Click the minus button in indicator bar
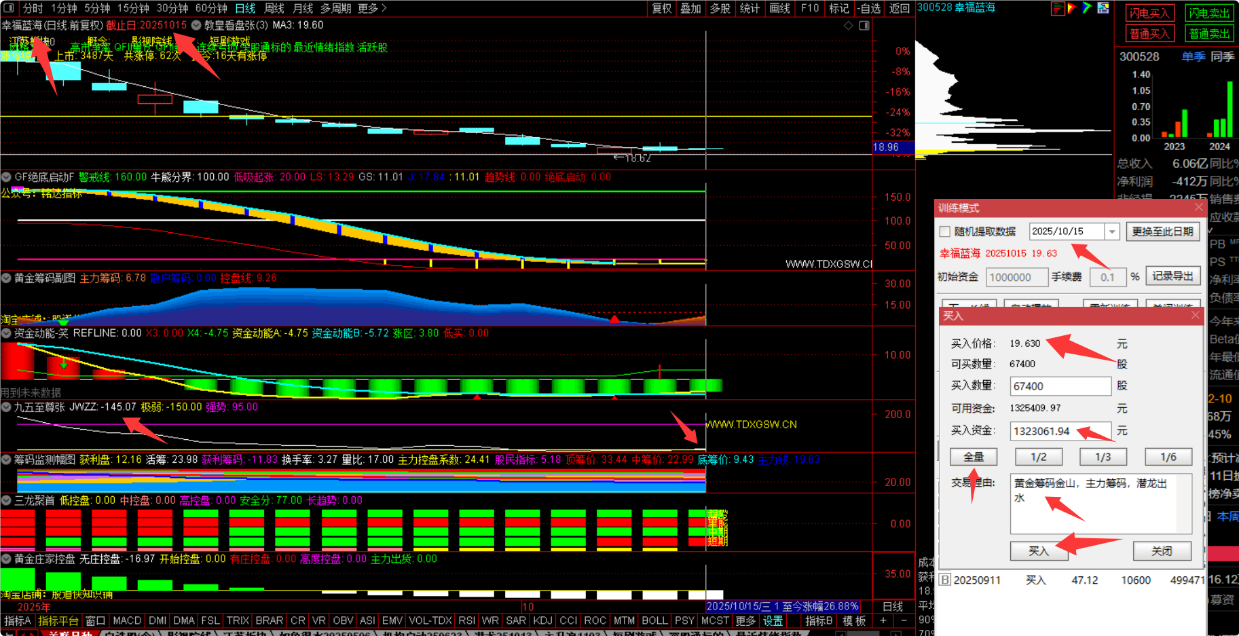This screenshot has width=1239, height=636. pyautogui.click(x=904, y=620)
